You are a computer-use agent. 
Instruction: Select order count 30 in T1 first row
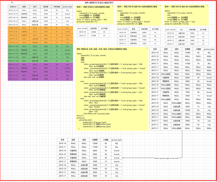[57, 10]
